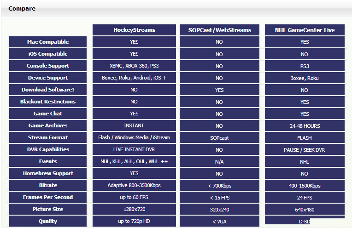Click HockeyStreams YES cell for Mac Compatible
The image size is (352, 228).
pyautogui.click(x=134, y=42)
